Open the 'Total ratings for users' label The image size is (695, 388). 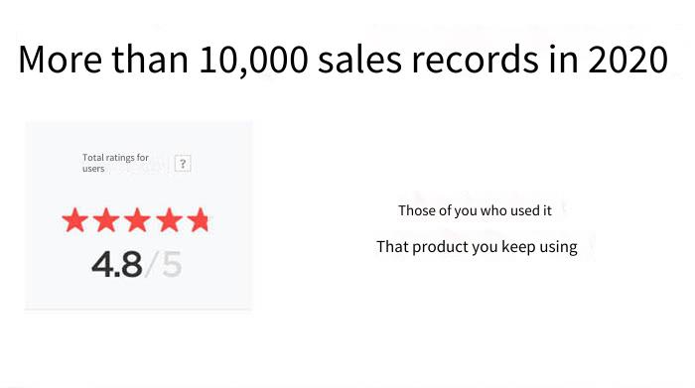[x=115, y=163]
